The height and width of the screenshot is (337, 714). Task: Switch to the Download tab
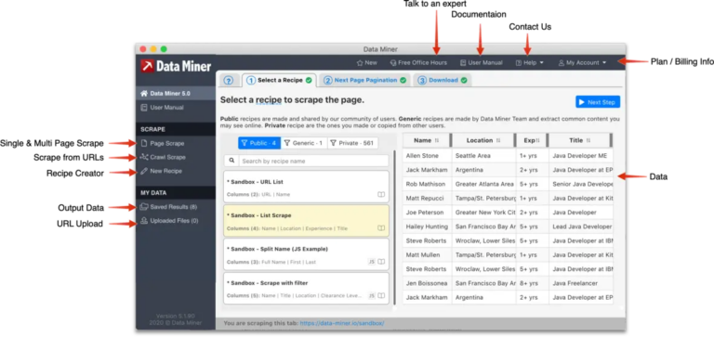[x=443, y=80]
